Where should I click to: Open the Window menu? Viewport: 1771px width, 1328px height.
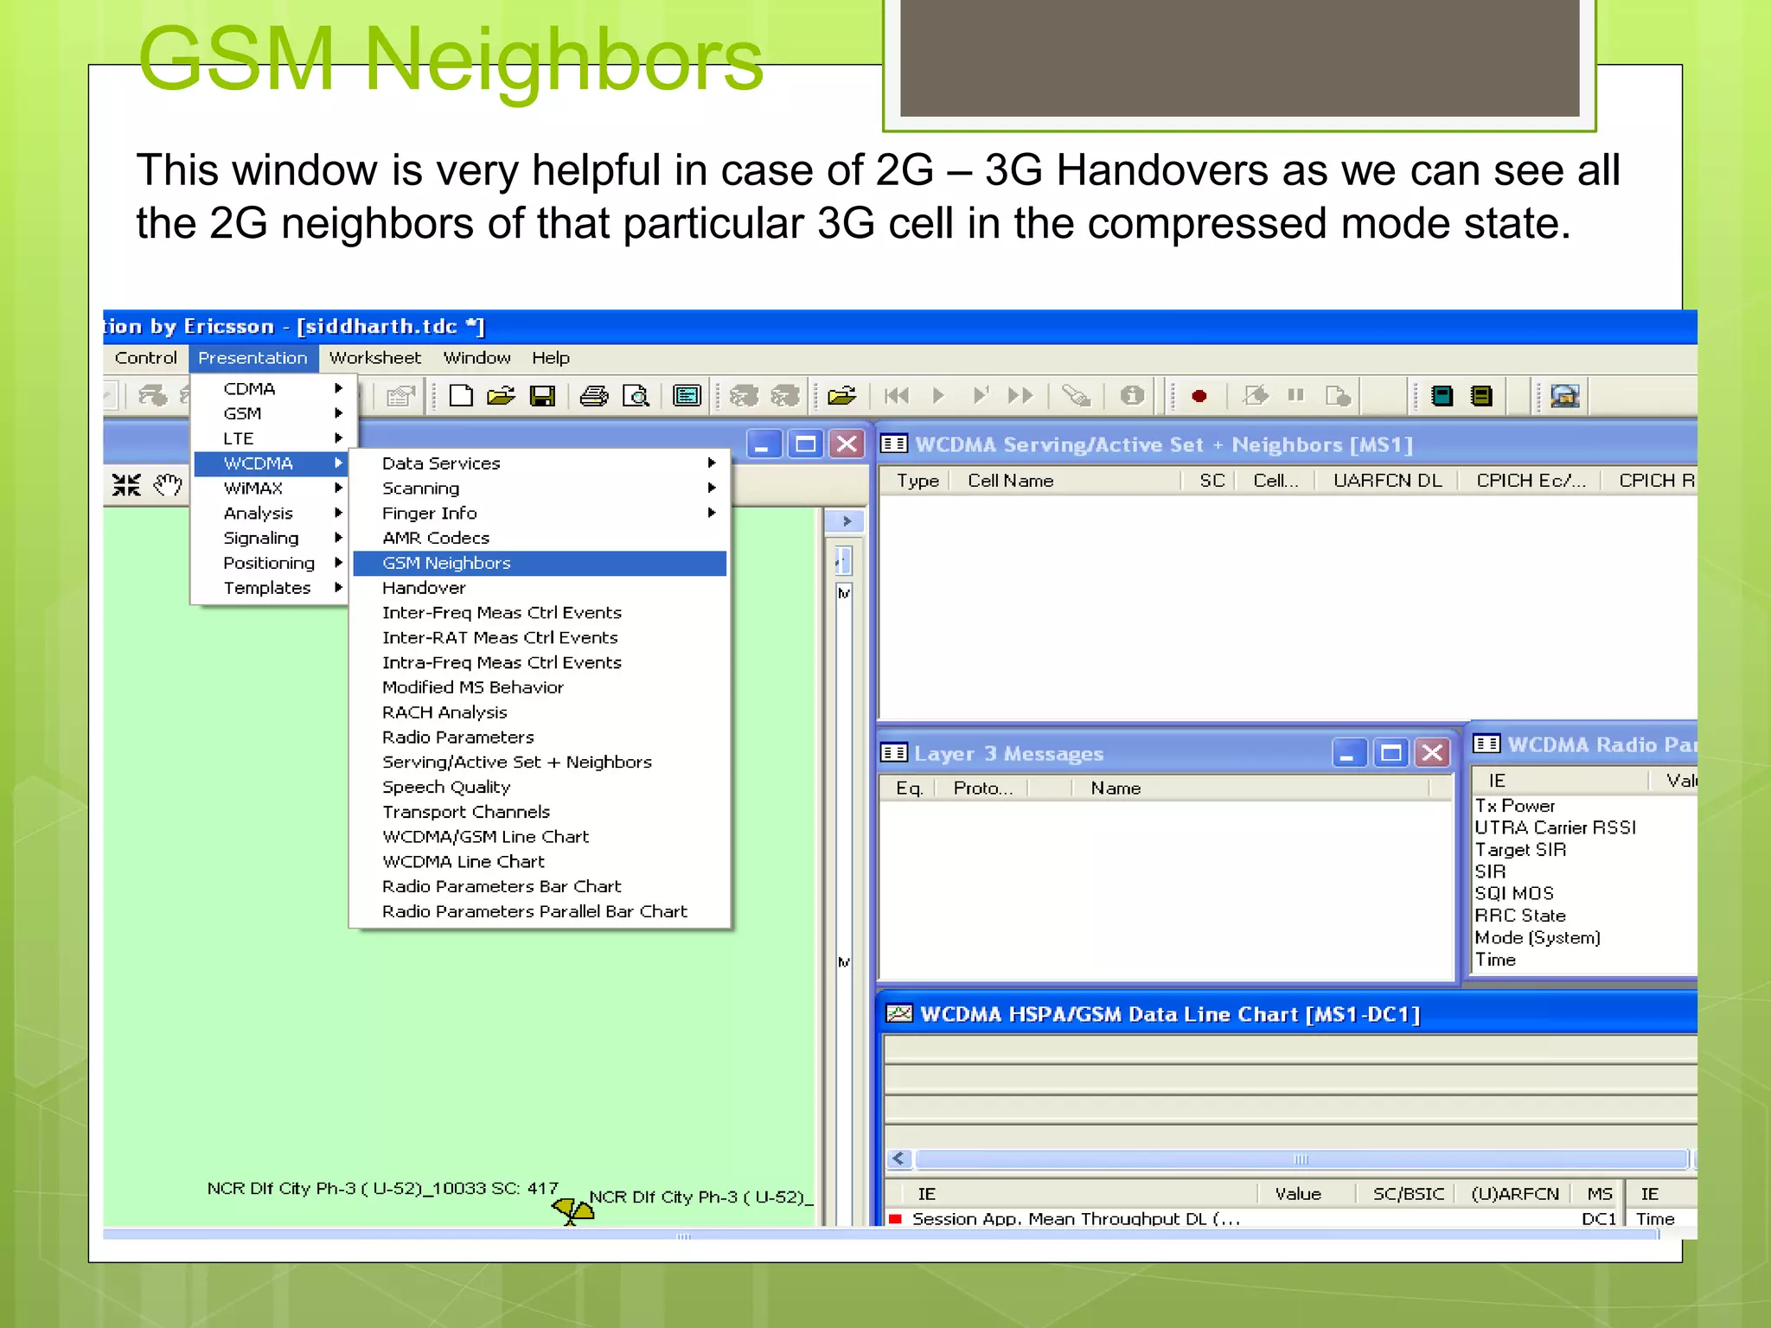pos(477,358)
